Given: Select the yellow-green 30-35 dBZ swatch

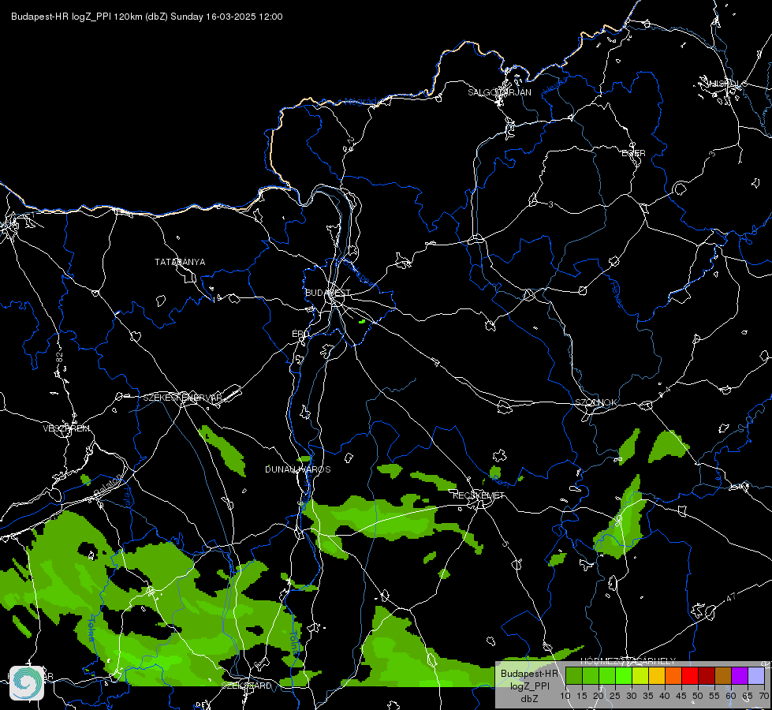Looking at the screenshot, I should click(x=640, y=675).
